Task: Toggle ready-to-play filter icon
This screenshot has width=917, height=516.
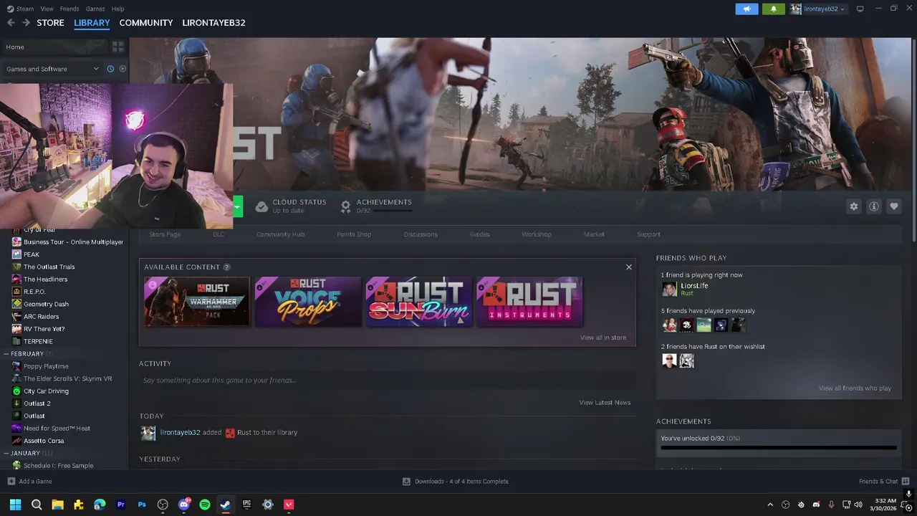Action: tap(123, 69)
